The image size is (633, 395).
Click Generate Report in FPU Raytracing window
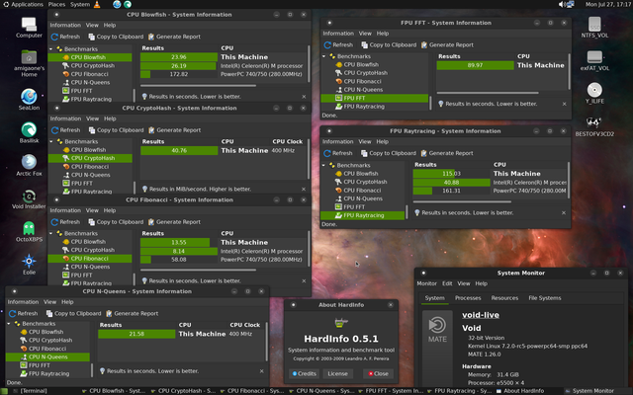(x=447, y=153)
